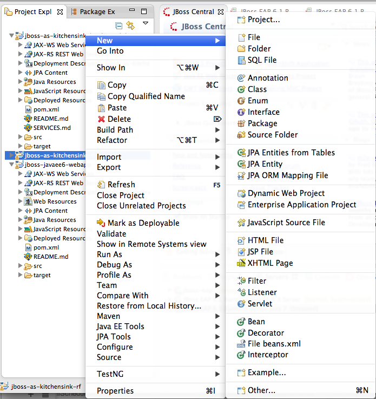
Task: Click the red Delete X icon
Action: tap(101, 119)
